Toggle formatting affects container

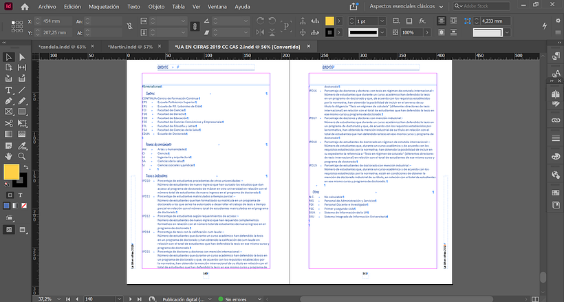[10, 195]
